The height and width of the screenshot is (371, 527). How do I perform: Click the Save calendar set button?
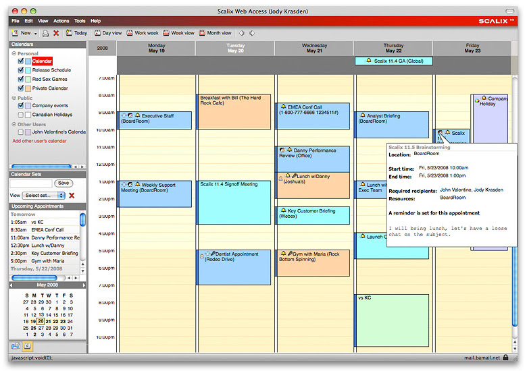click(64, 183)
